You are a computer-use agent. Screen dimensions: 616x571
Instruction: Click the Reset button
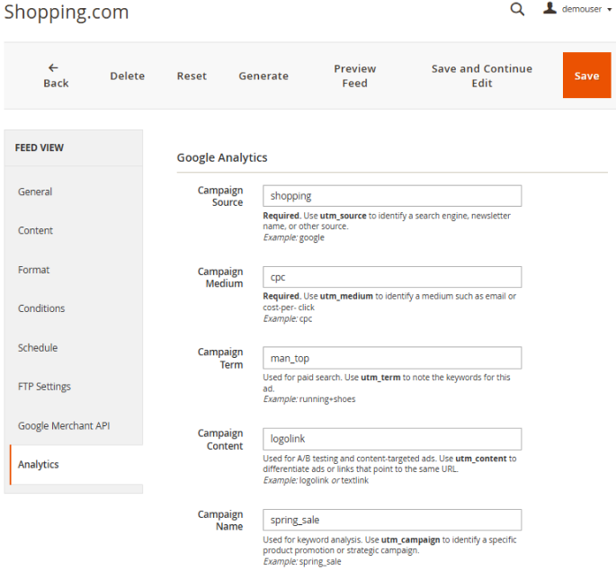(192, 76)
